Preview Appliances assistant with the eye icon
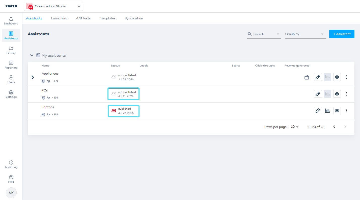 tap(337, 77)
